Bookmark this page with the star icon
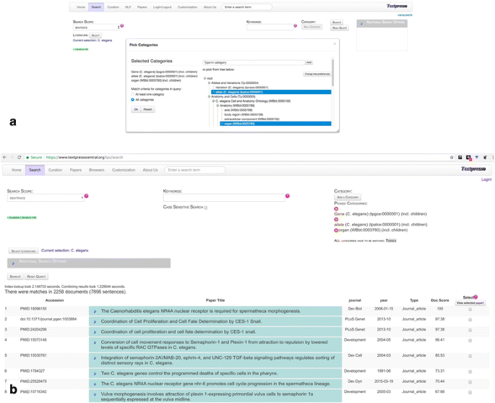Screen dimensions: 495x403 [452, 157]
